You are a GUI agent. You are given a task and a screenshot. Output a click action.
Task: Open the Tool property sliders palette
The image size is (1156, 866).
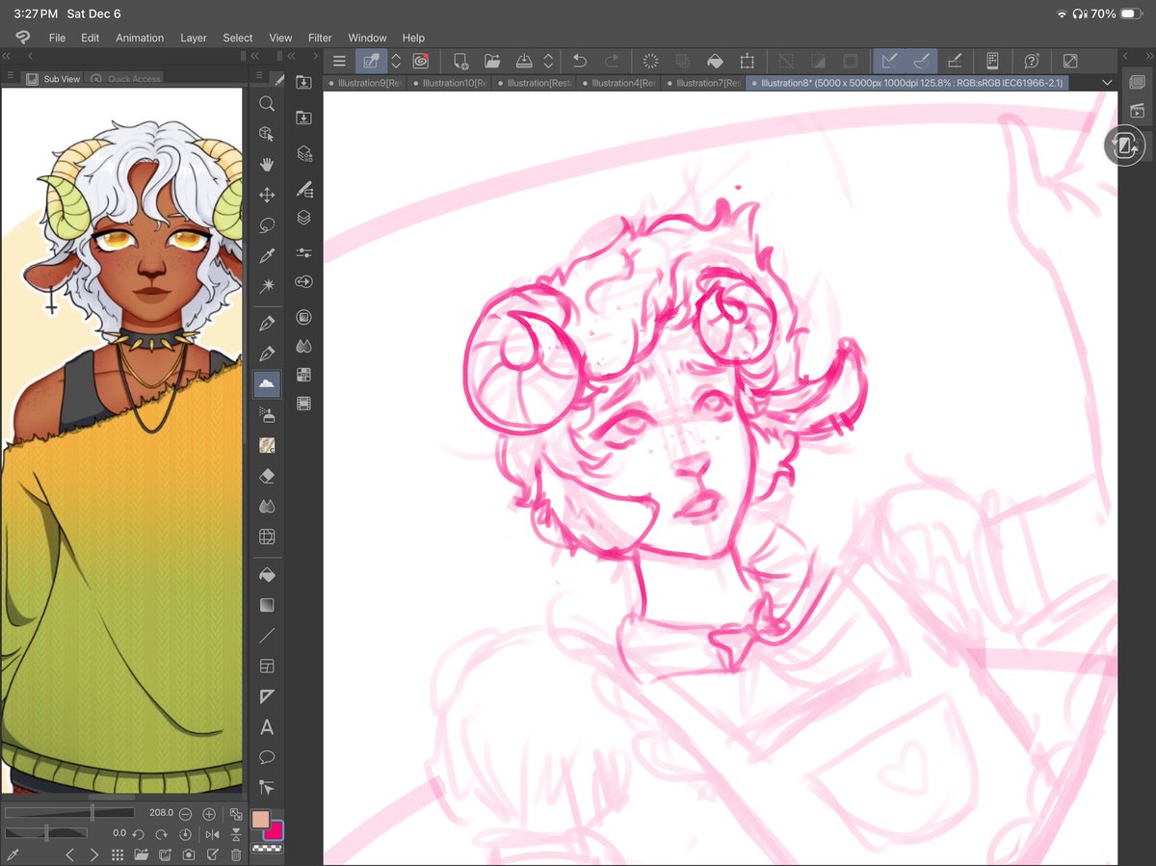click(x=304, y=253)
